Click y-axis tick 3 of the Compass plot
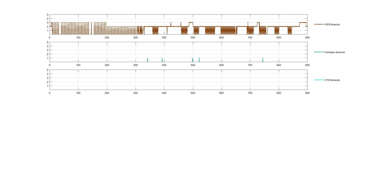The height and width of the screenshot is (194, 382). tap(48, 50)
